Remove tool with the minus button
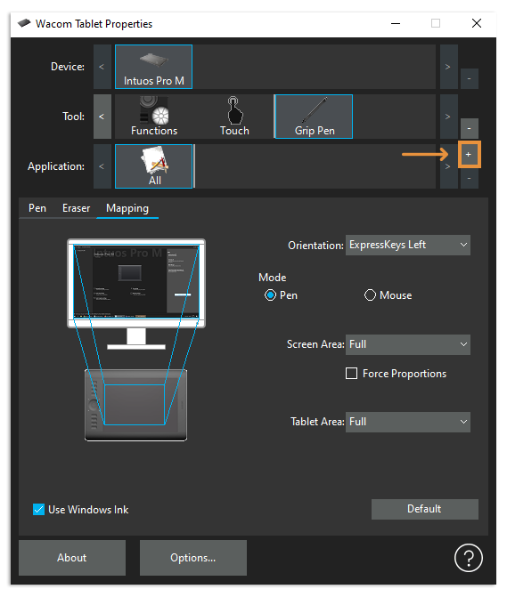The image size is (507, 597). [469, 128]
